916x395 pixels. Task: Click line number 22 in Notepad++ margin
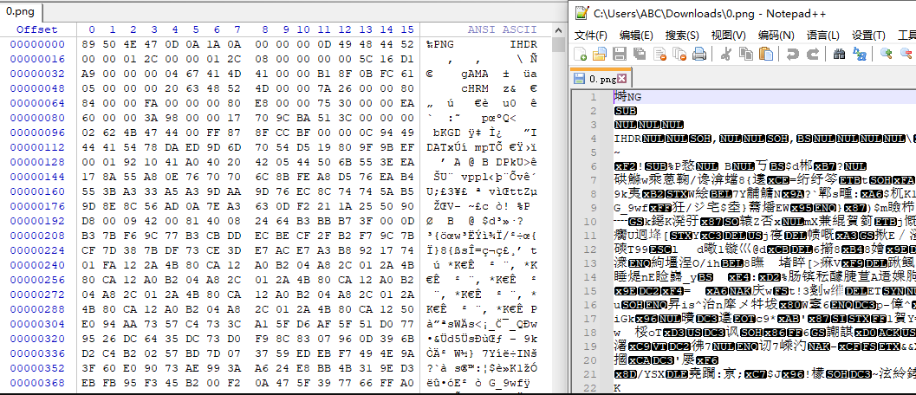[591, 388]
